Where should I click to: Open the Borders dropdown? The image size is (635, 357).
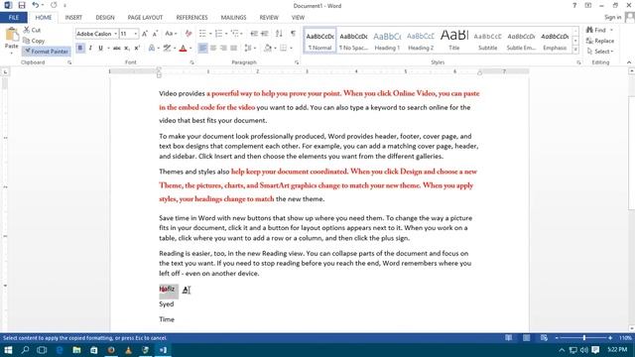click(x=291, y=49)
